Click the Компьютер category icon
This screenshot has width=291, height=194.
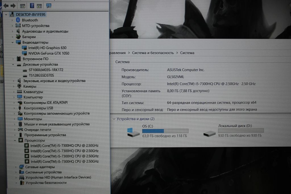click(x=20, y=97)
